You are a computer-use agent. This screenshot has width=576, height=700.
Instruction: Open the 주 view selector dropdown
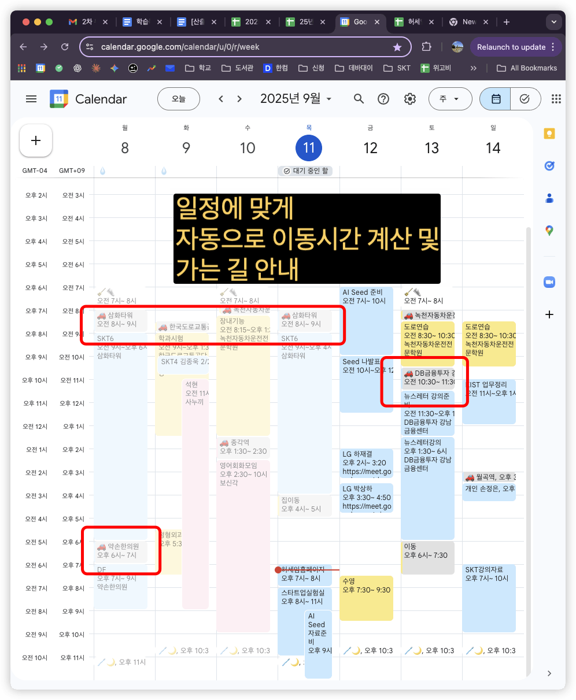450,99
